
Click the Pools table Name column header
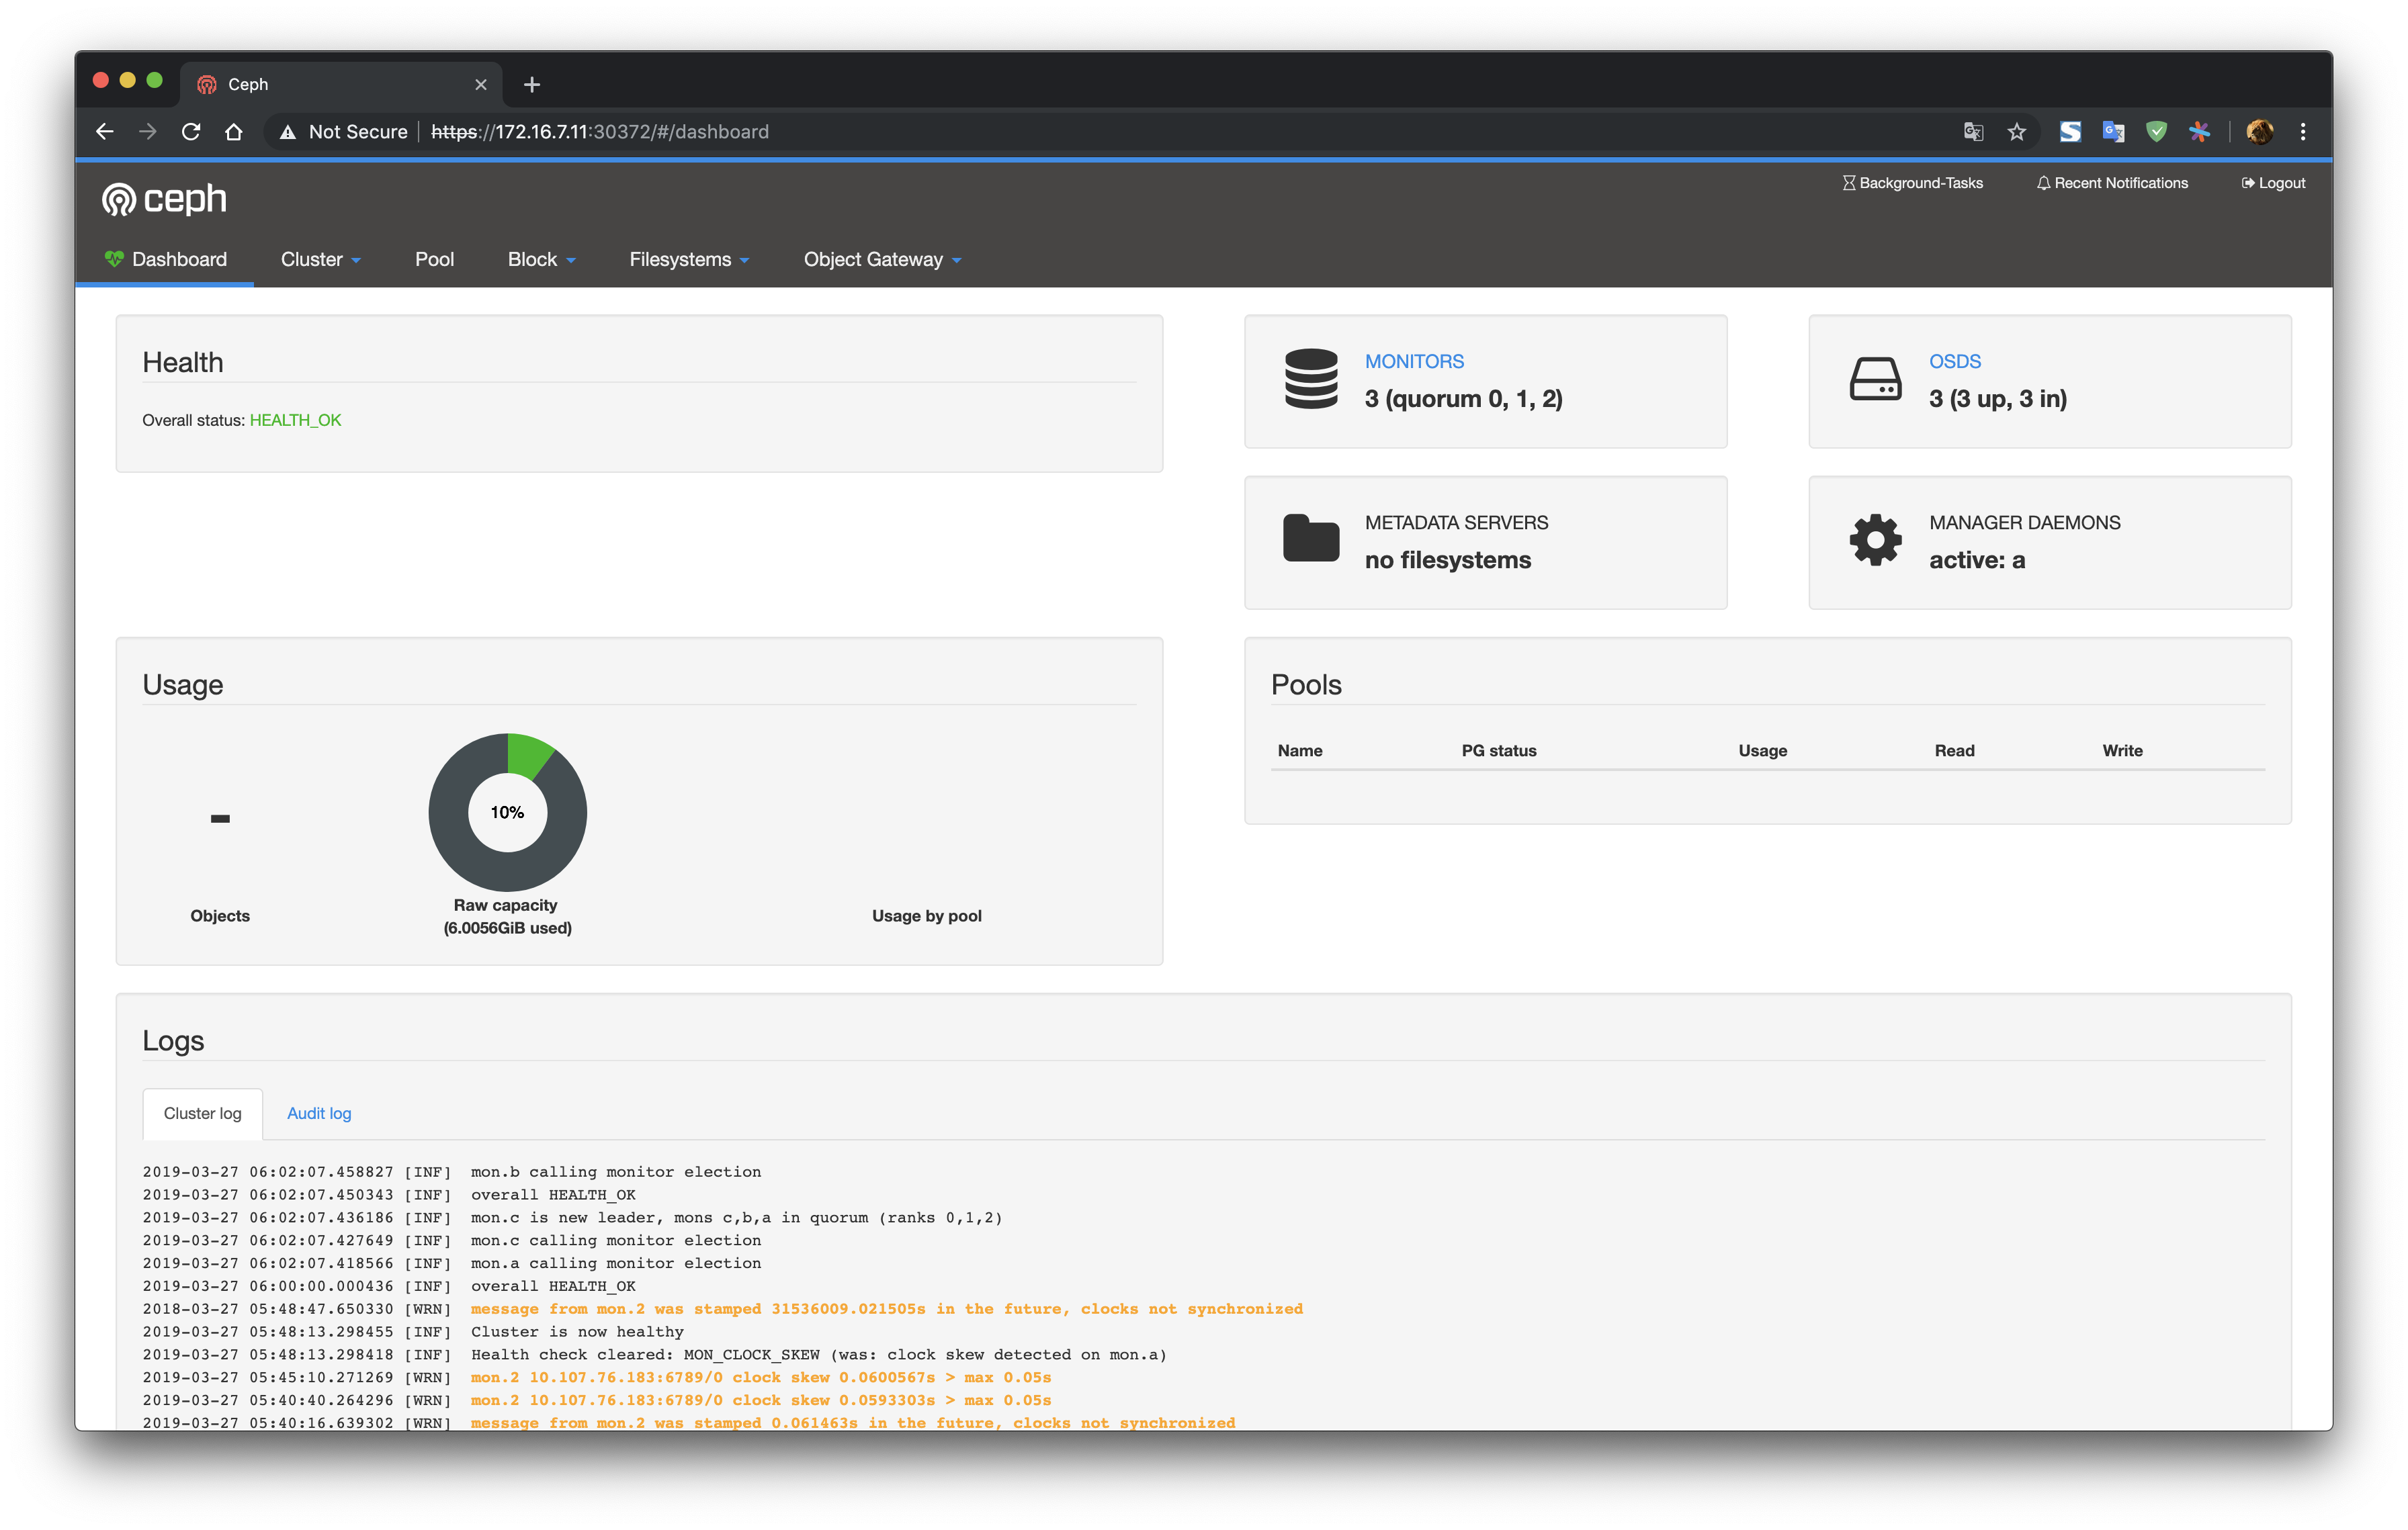point(1300,750)
